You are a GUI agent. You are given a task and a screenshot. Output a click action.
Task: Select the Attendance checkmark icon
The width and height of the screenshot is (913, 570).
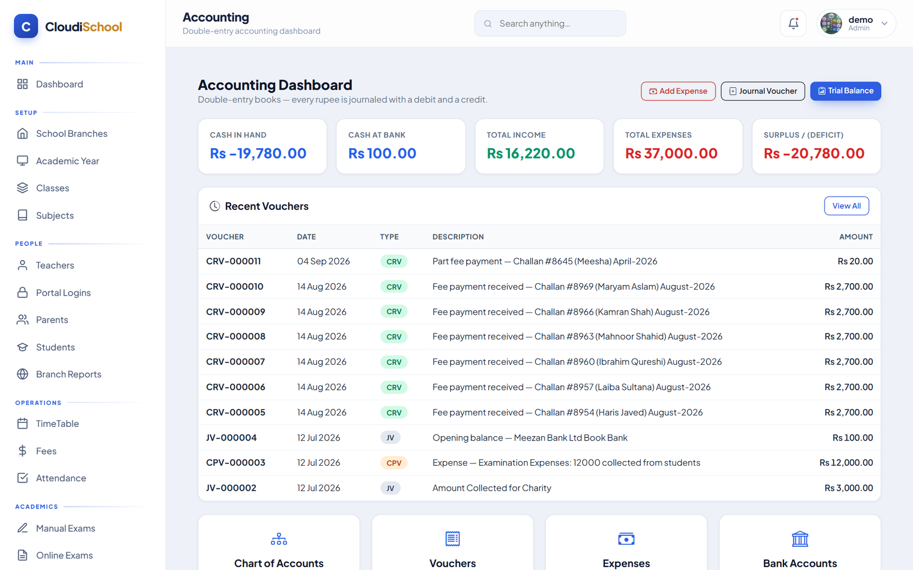pos(22,478)
